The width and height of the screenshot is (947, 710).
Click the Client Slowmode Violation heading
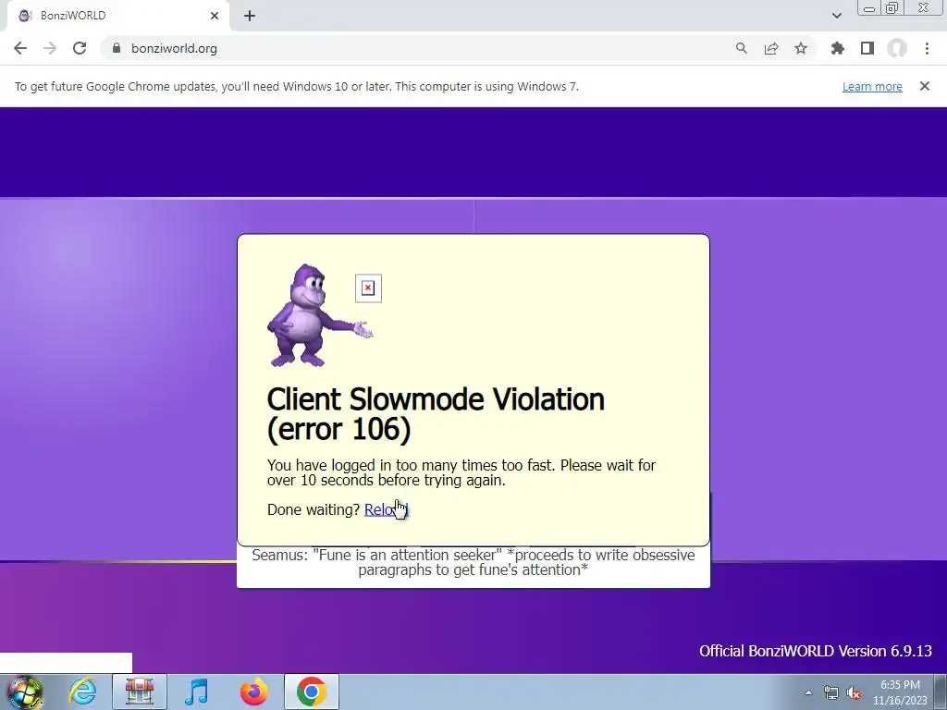pos(436,414)
